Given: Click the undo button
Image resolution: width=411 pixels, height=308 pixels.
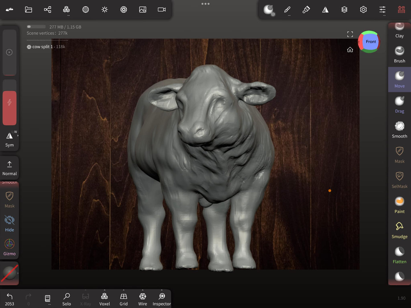Looking at the screenshot, I should (9, 299).
